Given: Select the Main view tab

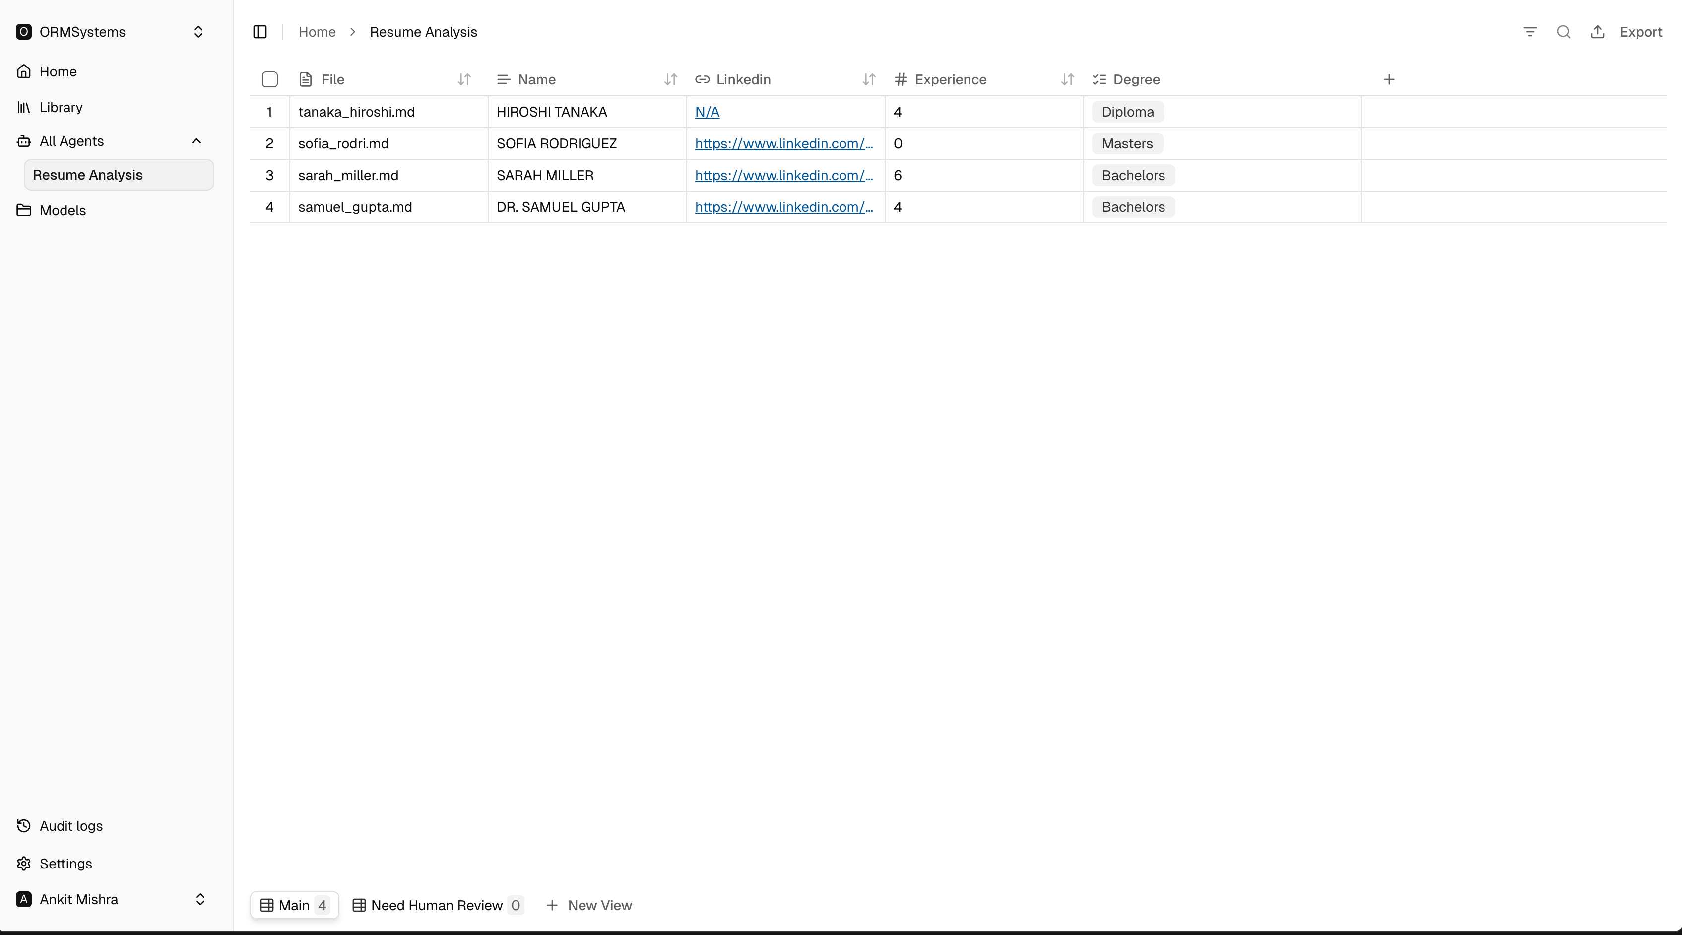Looking at the screenshot, I should pos(294,906).
